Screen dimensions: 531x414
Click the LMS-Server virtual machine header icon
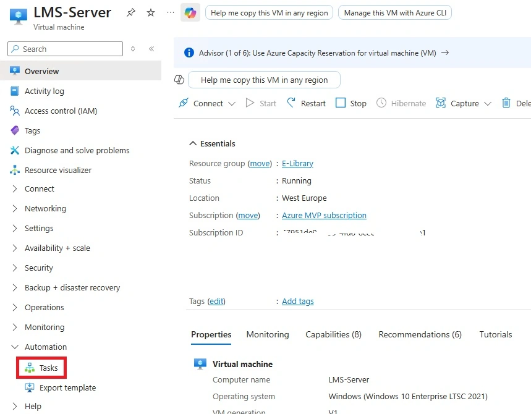pos(19,16)
